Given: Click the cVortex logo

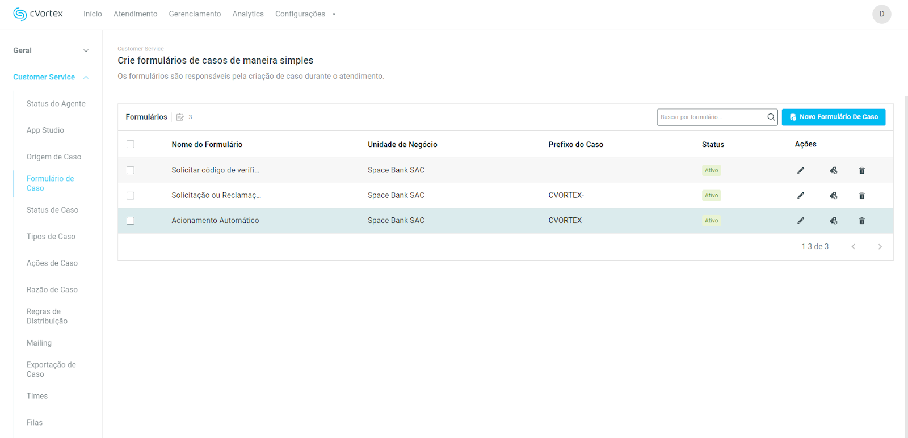Looking at the screenshot, I should (x=38, y=14).
